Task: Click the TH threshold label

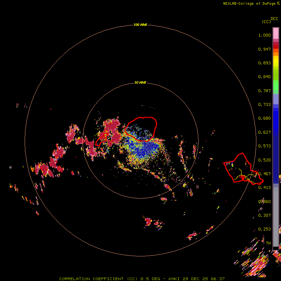Action: click(268, 243)
